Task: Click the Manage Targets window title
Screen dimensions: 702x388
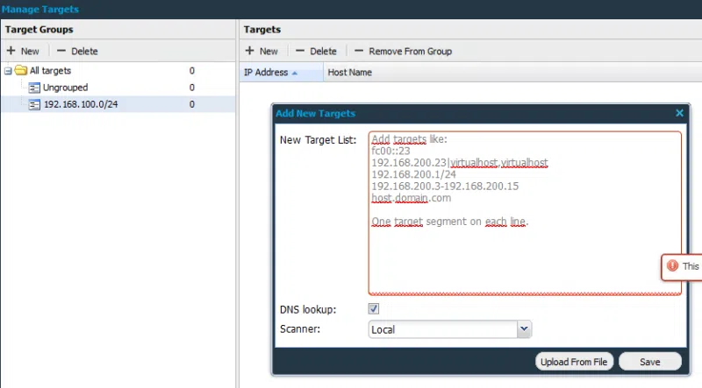Action: (x=40, y=9)
